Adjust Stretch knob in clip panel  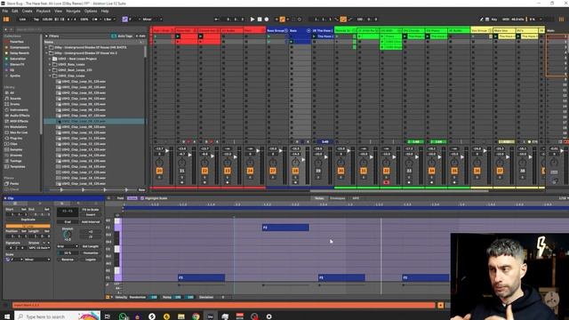[68, 235]
